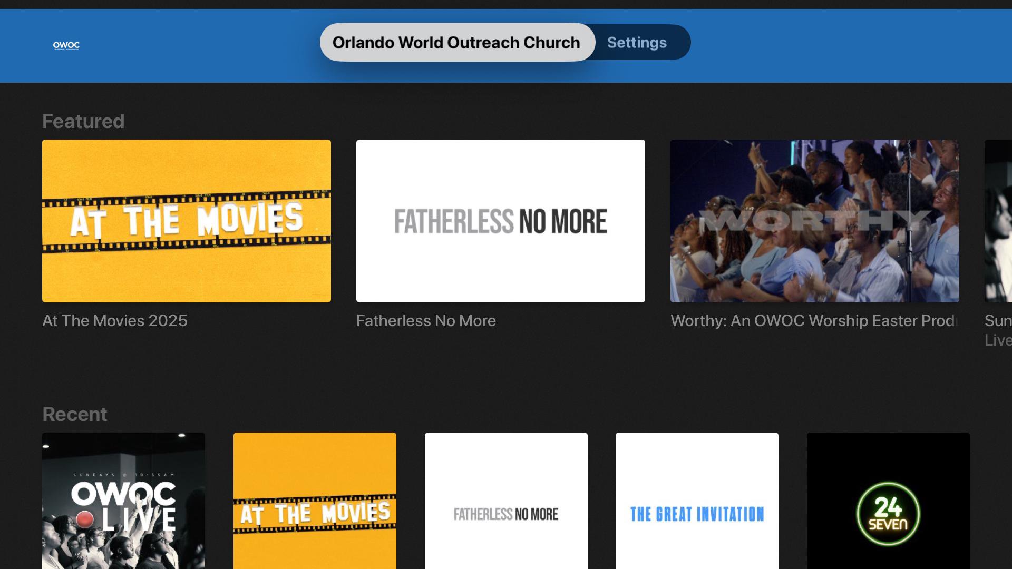Click the OWOC logo in header
Image resolution: width=1012 pixels, height=569 pixels.
click(66, 45)
